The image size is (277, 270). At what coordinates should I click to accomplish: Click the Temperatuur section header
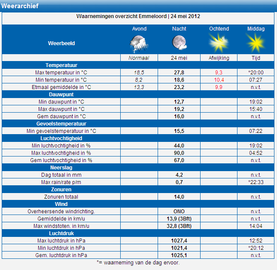pyautogui.click(x=61, y=65)
